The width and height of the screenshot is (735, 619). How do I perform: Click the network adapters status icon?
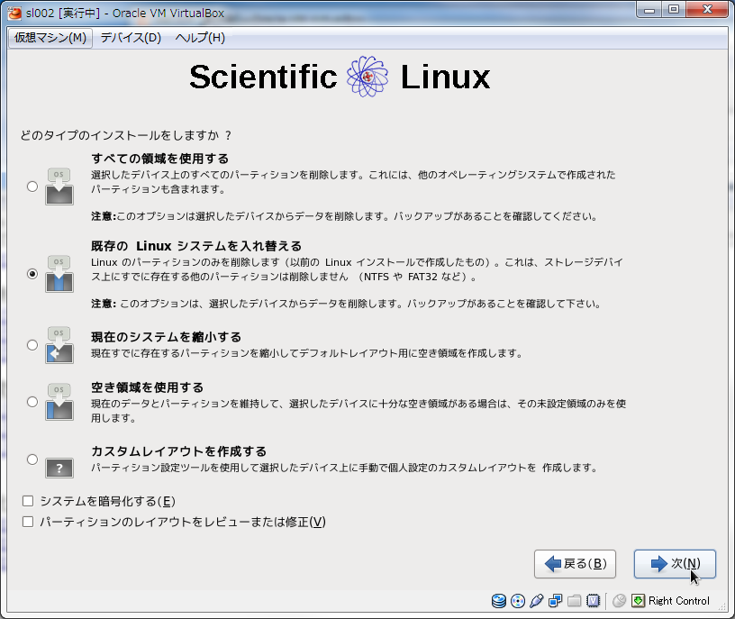click(x=556, y=601)
